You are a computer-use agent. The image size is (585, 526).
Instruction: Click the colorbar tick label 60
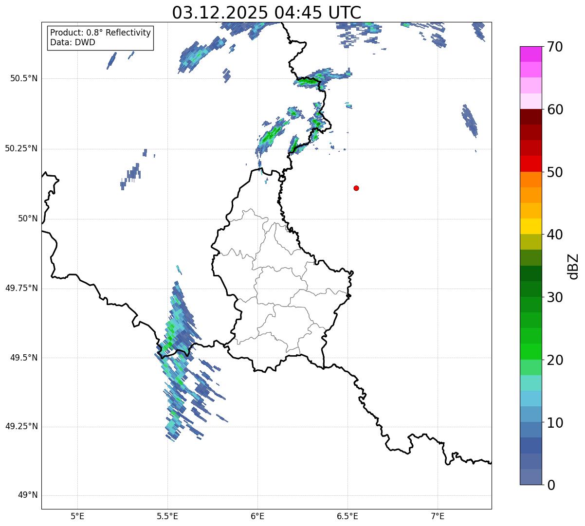pyautogui.click(x=555, y=109)
